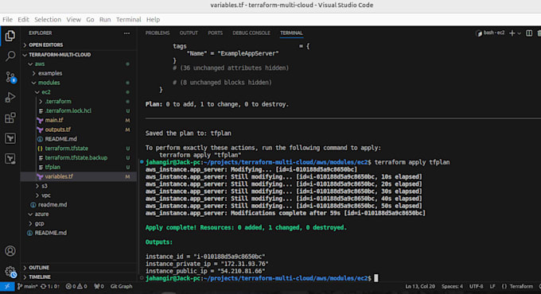Open terraform.tfstate.backup file

click(76, 157)
